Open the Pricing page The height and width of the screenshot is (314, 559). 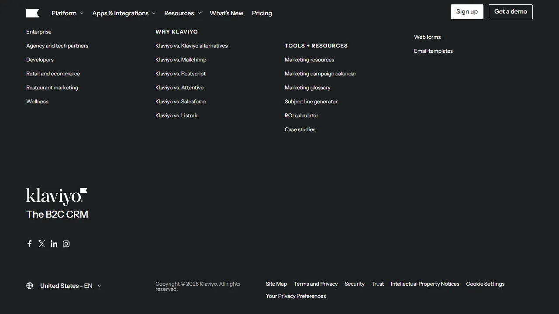pos(262,13)
